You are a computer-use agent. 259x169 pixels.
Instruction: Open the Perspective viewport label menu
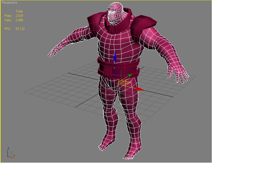9,3
